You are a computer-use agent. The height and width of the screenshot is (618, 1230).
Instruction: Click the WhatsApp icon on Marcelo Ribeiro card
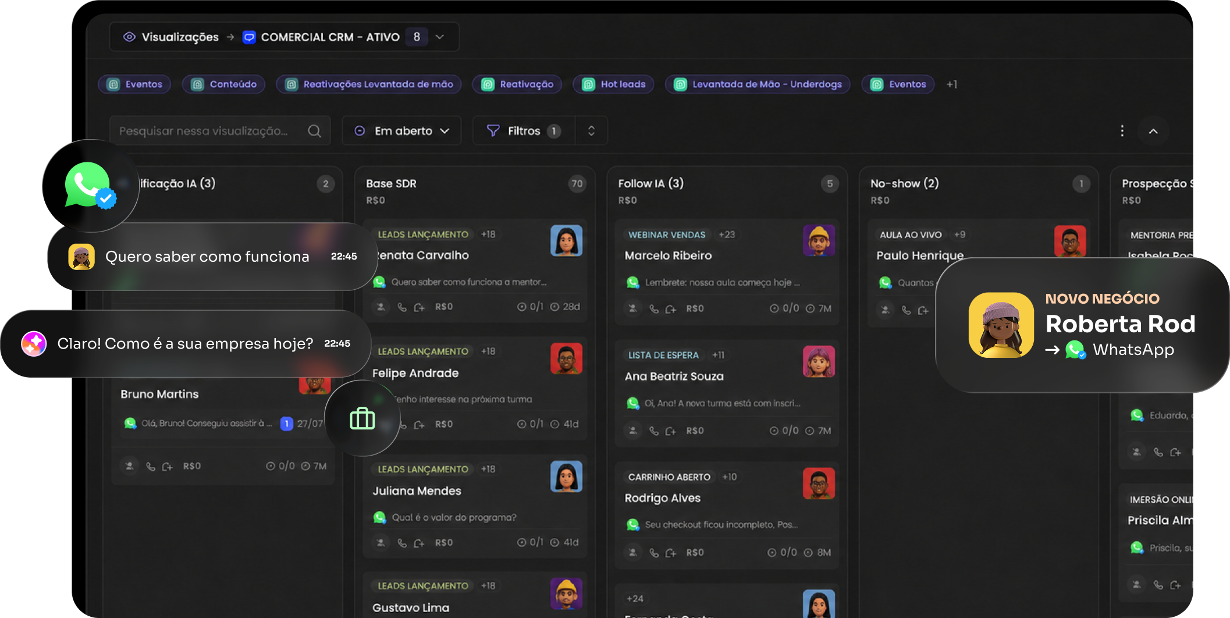[x=632, y=282]
